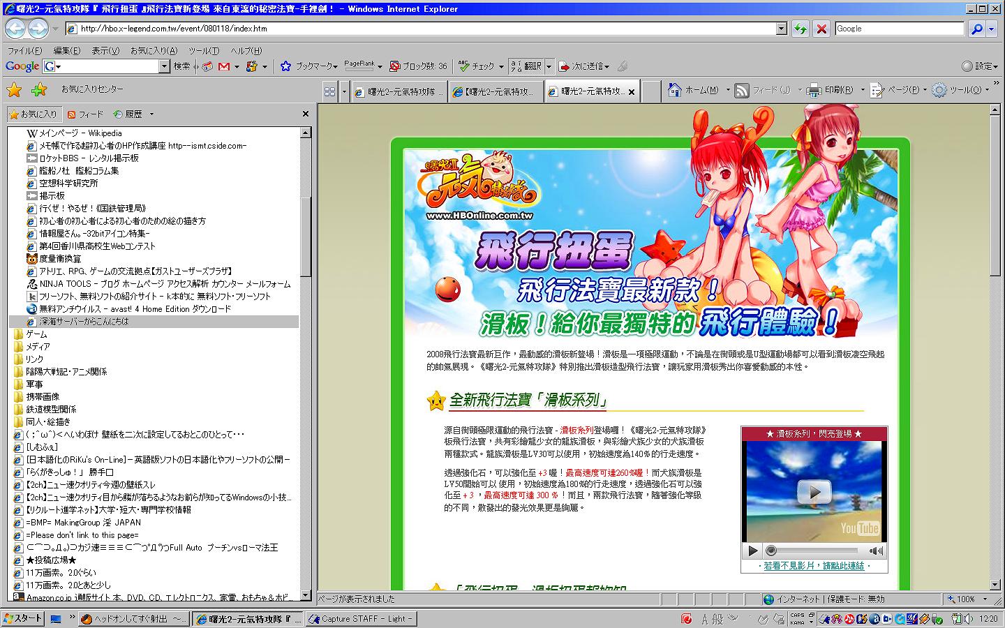
Task: Open the 表示(V) menu
Action: pyautogui.click(x=105, y=50)
